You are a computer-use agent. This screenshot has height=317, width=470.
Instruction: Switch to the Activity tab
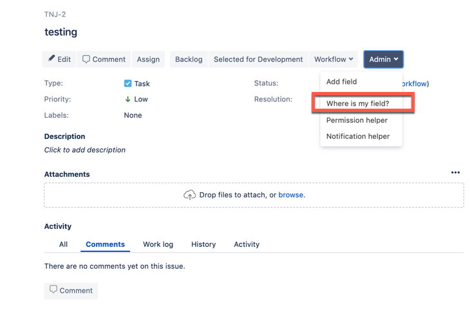tap(247, 244)
